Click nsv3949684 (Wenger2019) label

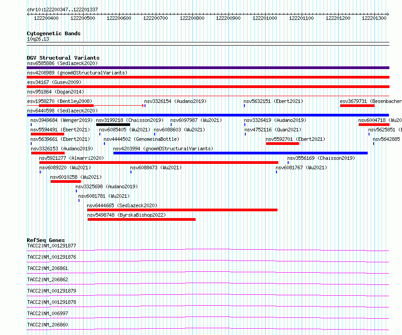tap(61, 120)
